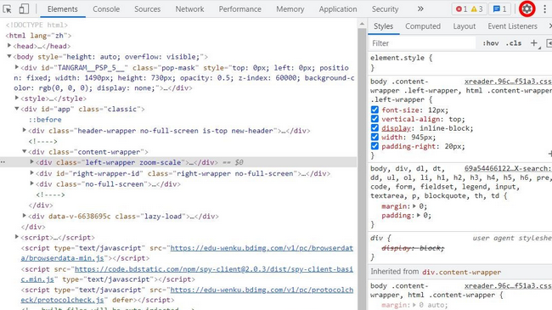Screen dimensions: 552x310
Task: Expand the first script element node
Action: 16,237
